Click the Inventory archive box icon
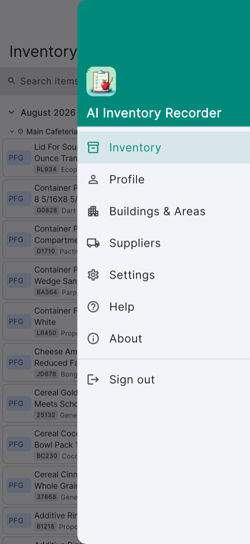This screenshot has height=544, width=250. (93, 147)
